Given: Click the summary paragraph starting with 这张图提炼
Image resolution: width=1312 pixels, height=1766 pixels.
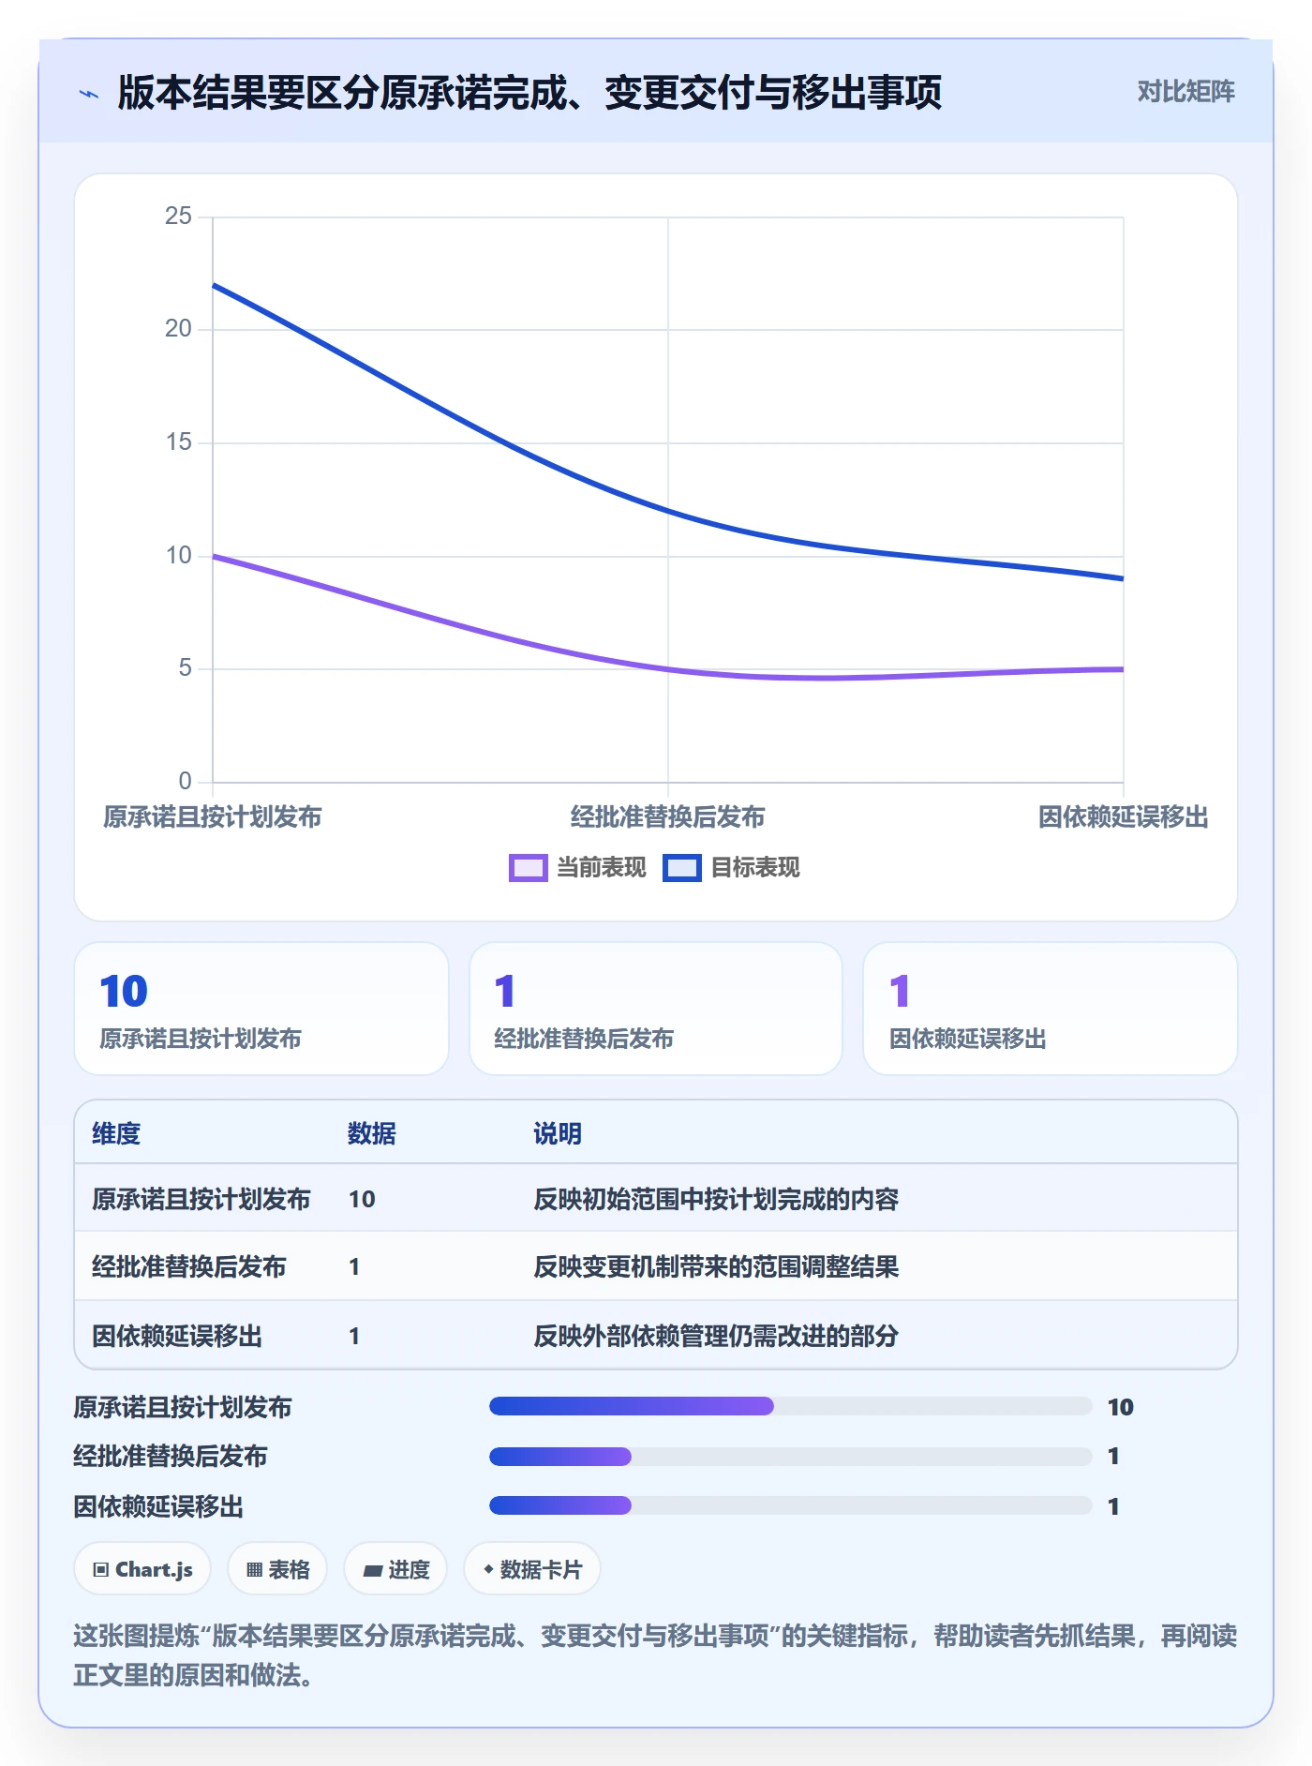Looking at the screenshot, I should [x=655, y=1655].
